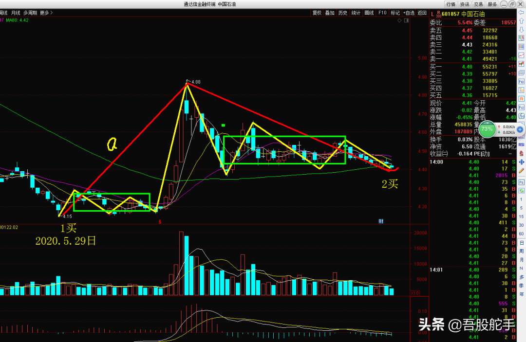Click the orange boxed 自 icon in sidebar
This screenshot has width=526, height=342.
coord(521,99)
